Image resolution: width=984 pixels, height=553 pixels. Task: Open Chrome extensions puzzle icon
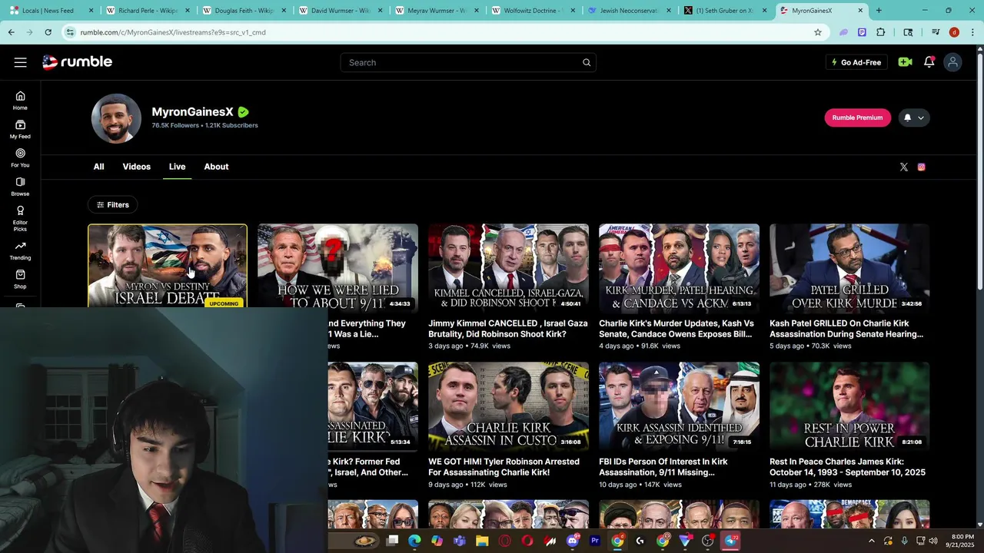click(881, 32)
